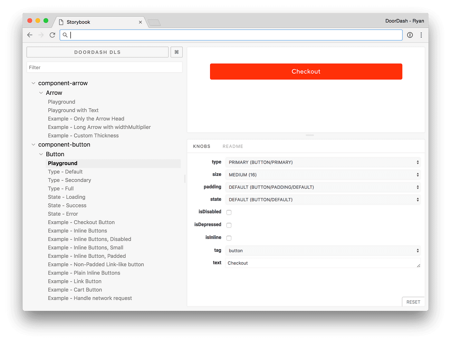
Task: Open Example - Inline Buttons, Small
Action: (85, 248)
